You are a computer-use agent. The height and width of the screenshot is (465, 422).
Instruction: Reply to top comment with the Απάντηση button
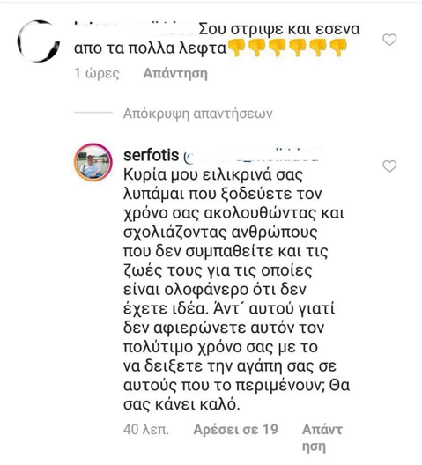[x=175, y=74]
